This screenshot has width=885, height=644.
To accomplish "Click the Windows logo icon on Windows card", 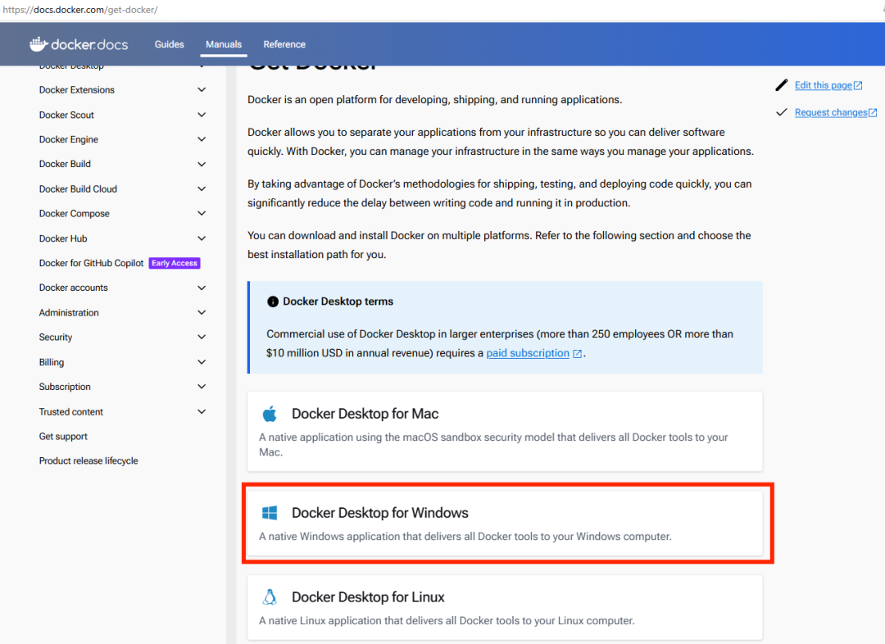I will click(270, 512).
